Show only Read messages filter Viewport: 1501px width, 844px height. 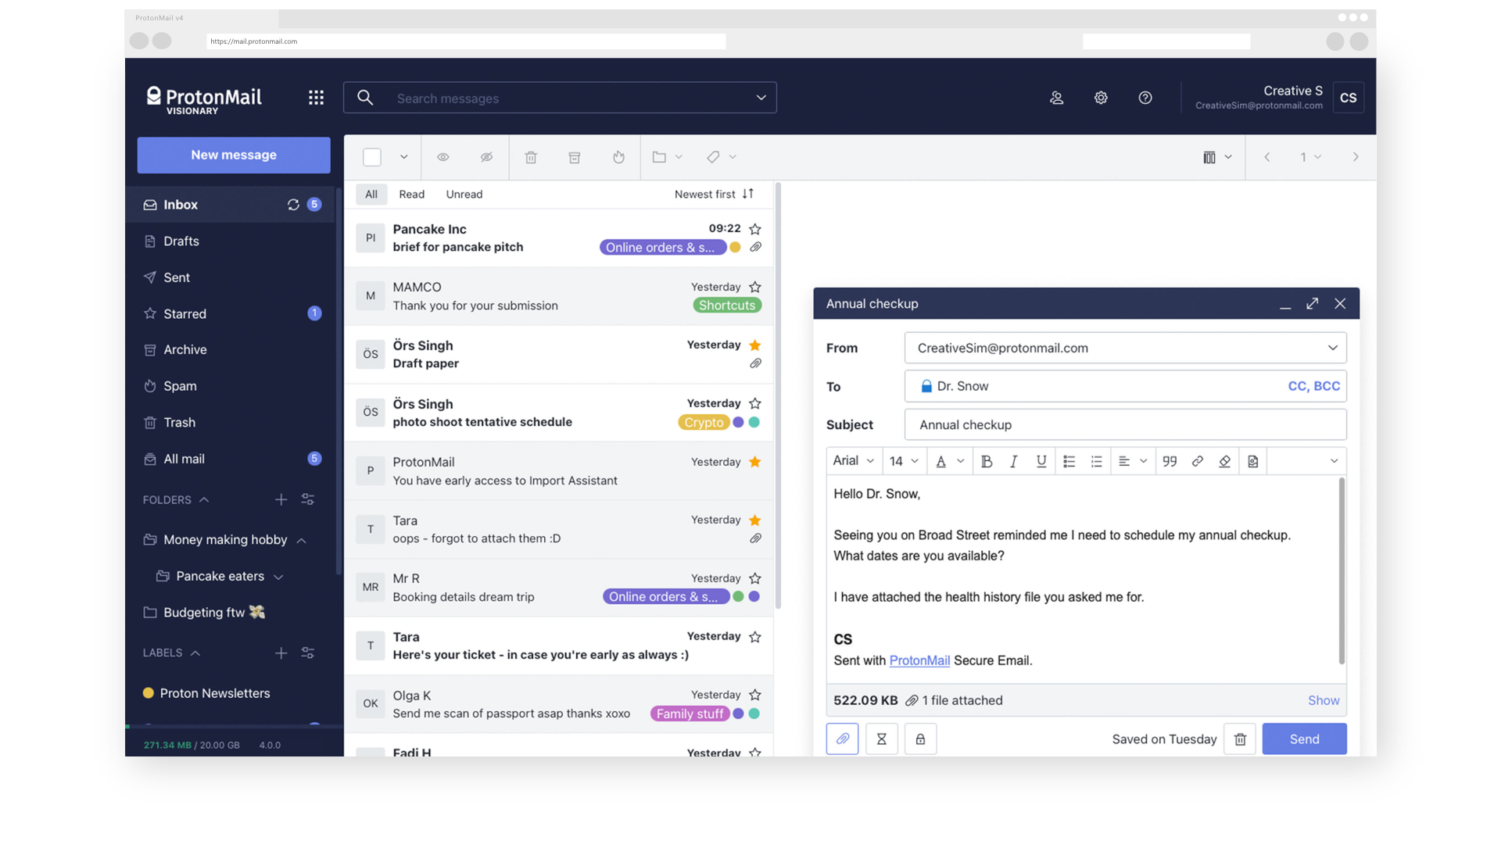[412, 195]
